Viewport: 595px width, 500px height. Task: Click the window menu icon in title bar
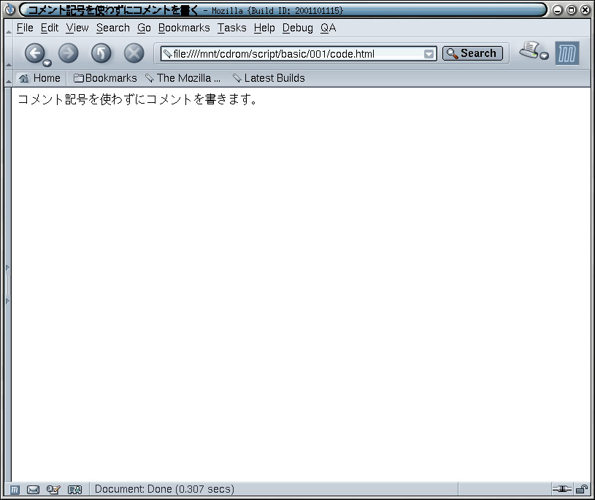coord(10,10)
